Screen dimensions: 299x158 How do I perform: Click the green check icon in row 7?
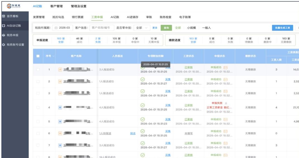[143, 143]
